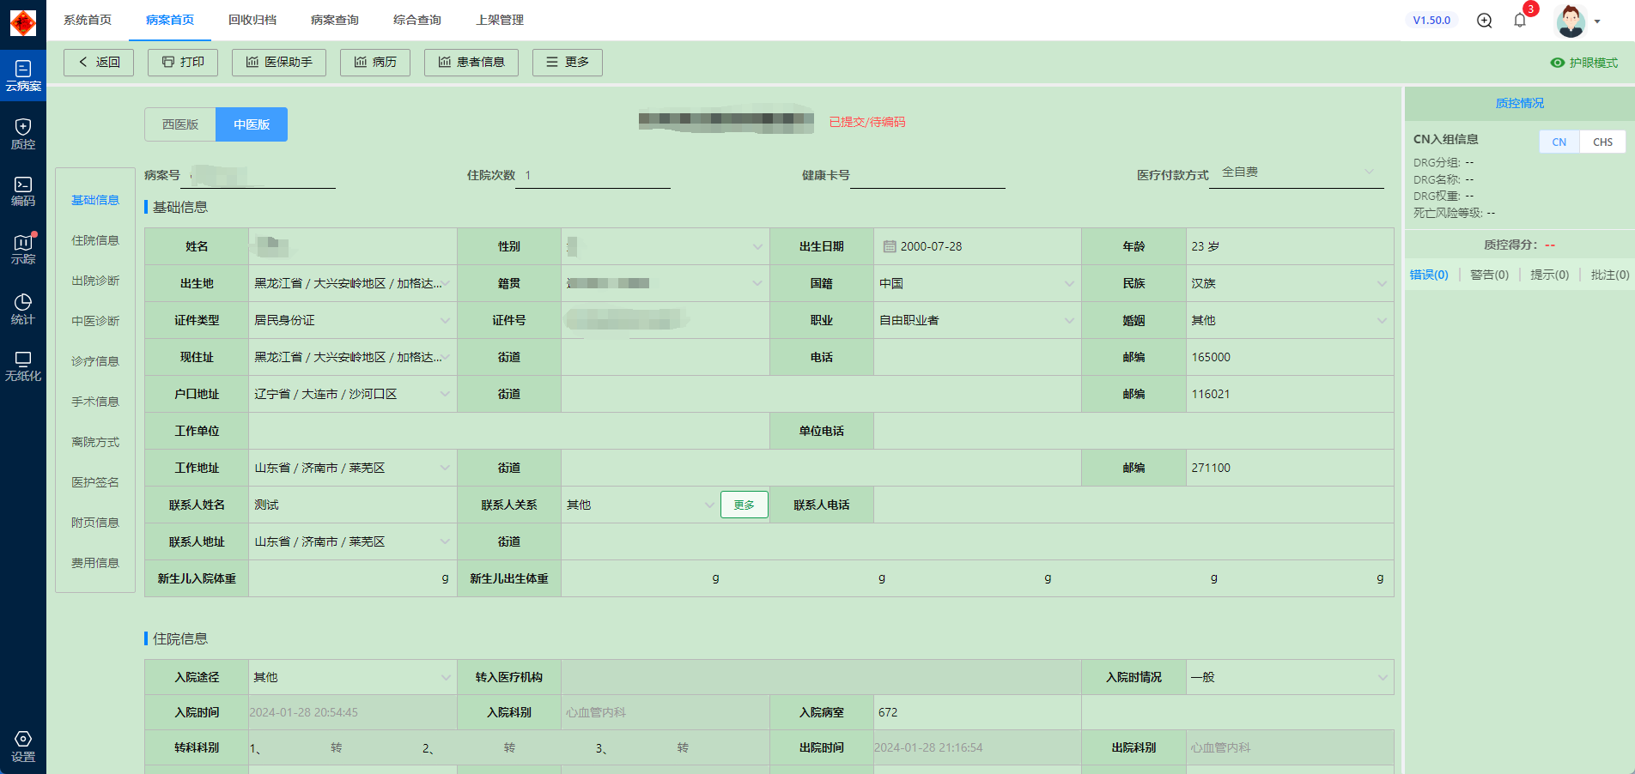Screen dimensions: 1635x774
Task: Jump to 费用信息 section
Action: [x=95, y=563]
